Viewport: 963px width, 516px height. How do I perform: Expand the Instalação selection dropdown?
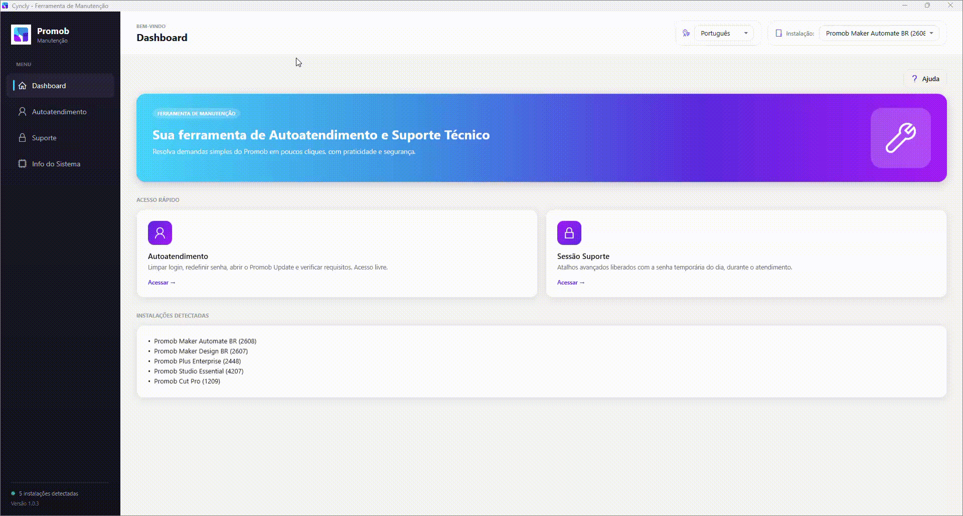pos(879,33)
